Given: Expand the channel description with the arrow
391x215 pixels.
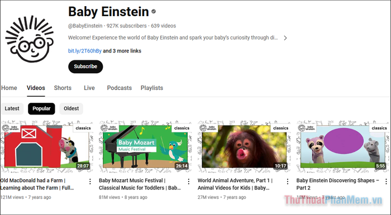Looking at the screenshot, I should pos(285,38).
